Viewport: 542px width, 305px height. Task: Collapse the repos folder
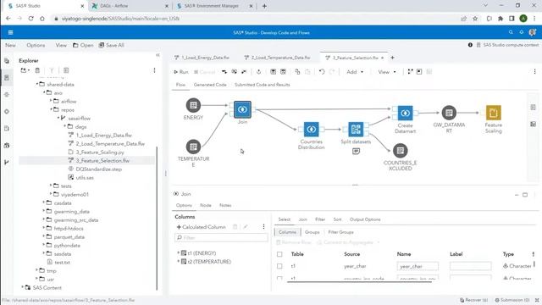pyautogui.click(x=51, y=109)
